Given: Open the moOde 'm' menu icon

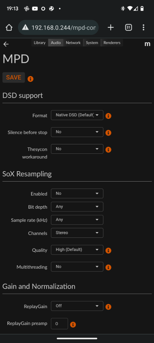Looking at the screenshot, I should [x=147, y=44].
